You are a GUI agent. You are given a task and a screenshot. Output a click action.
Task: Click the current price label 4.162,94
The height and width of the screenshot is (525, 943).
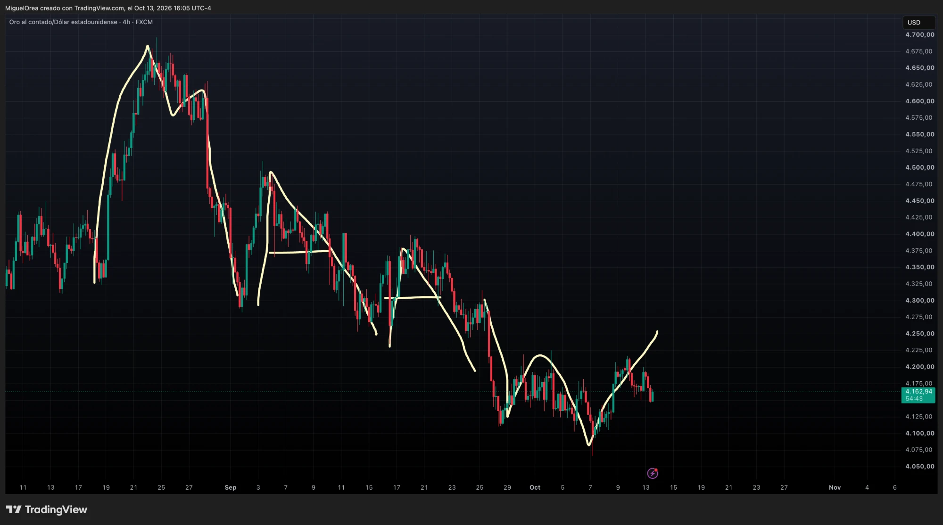(x=918, y=392)
